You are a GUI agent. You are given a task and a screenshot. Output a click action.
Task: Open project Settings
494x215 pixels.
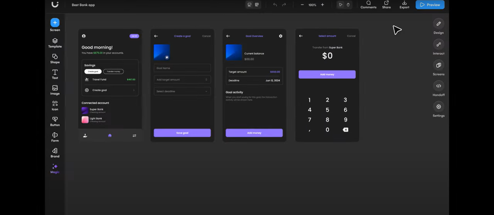pyautogui.click(x=439, y=109)
